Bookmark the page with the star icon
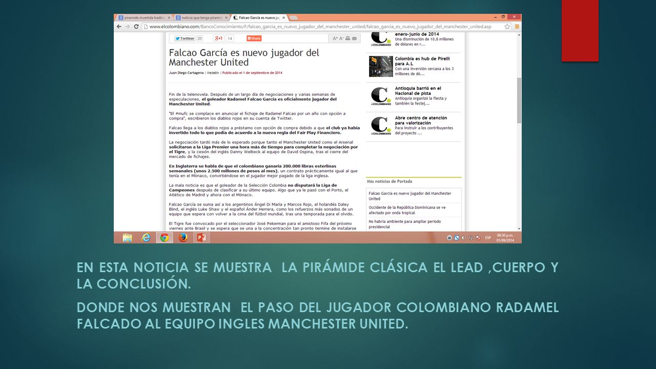656x369 pixels. (507, 26)
